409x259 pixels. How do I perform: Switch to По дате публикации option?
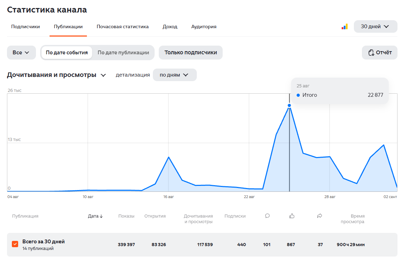[124, 53]
